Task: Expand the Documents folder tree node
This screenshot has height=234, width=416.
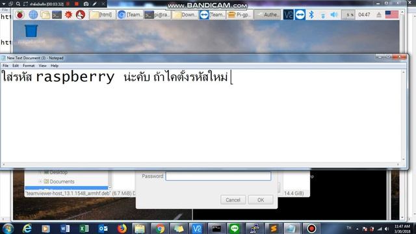Action: pyautogui.click(x=40, y=181)
